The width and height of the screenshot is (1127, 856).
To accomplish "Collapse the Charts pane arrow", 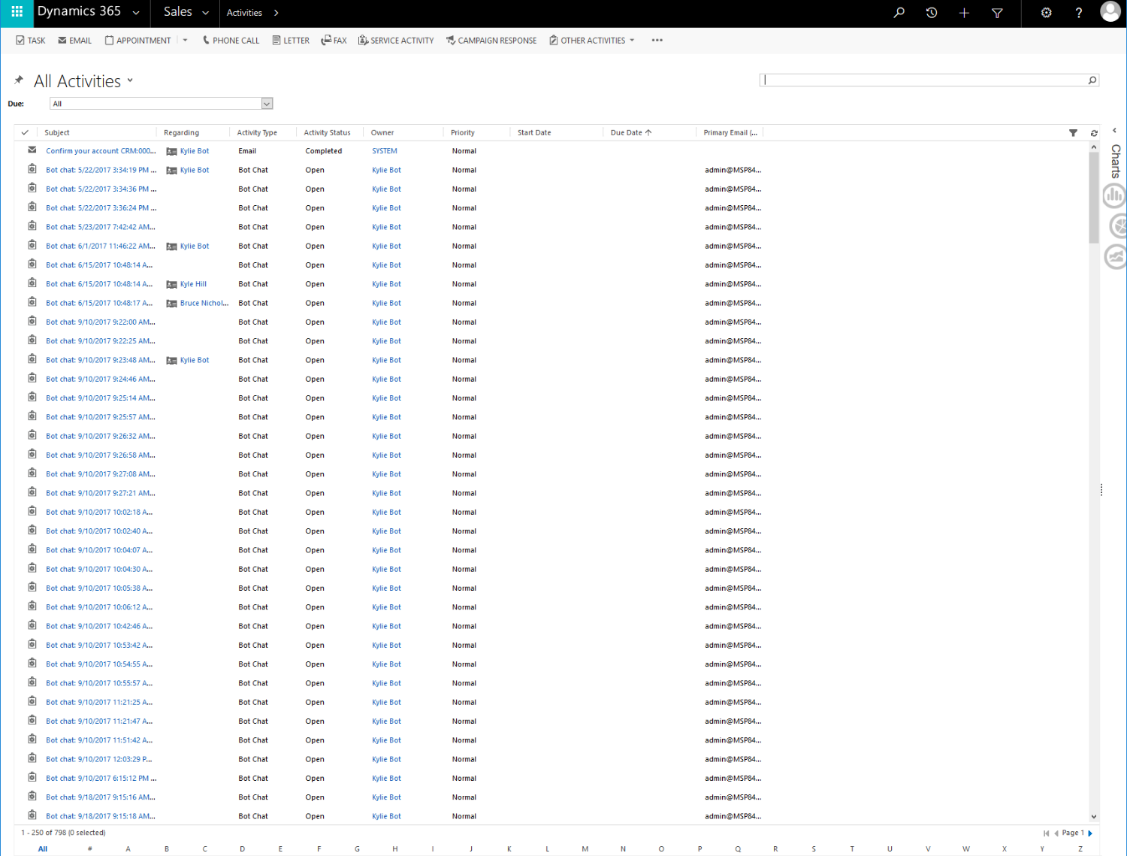I will tap(1114, 131).
